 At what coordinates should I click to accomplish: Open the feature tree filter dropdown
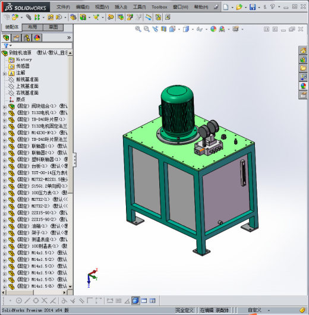click(x=8, y=46)
